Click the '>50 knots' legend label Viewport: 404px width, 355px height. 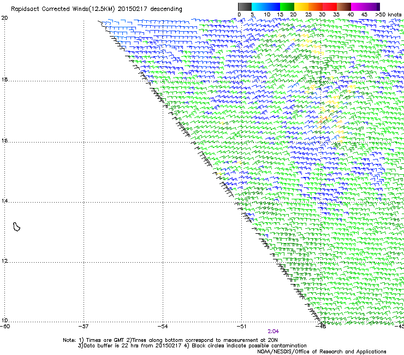[388, 15]
